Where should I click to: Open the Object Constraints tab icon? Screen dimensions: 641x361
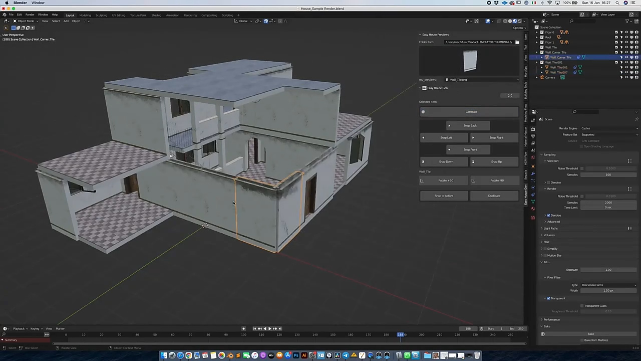533,195
